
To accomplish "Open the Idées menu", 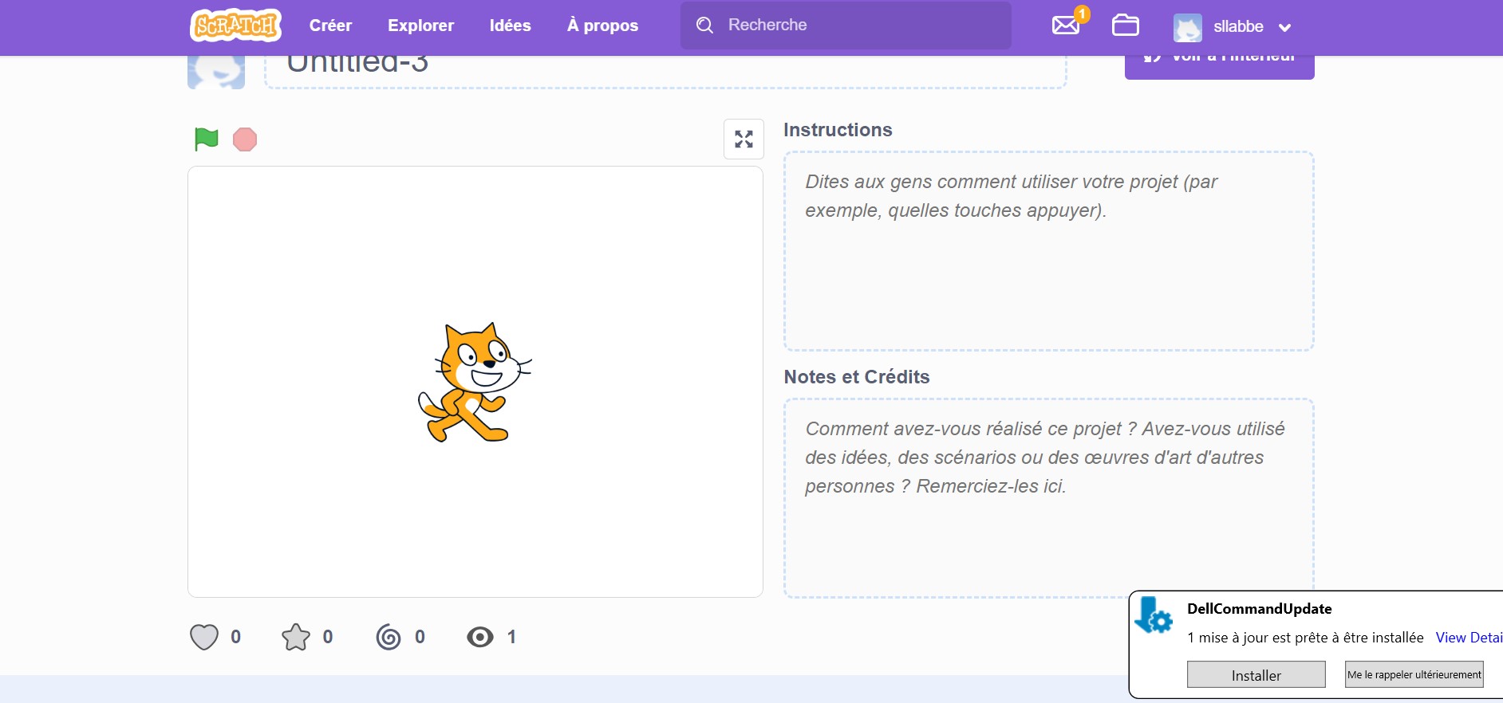I will pyautogui.click(x=510, y=26).
